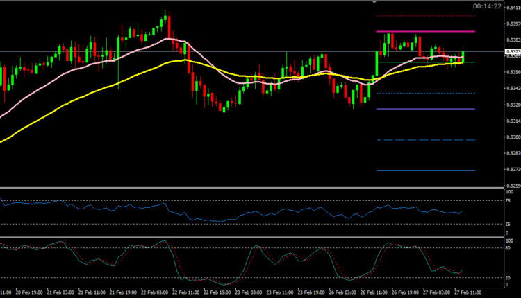The height and width of the screenshot is (298, 521).
Task: Click the 27 Feb 11:00 time label
Action: 465,293
